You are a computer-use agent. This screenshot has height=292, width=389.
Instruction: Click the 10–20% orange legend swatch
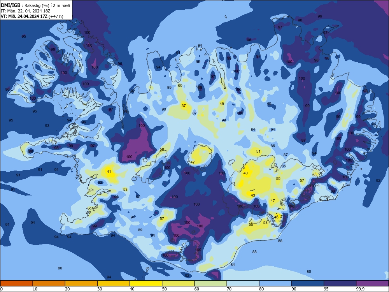pyautogui.click(x=49, y=283)
